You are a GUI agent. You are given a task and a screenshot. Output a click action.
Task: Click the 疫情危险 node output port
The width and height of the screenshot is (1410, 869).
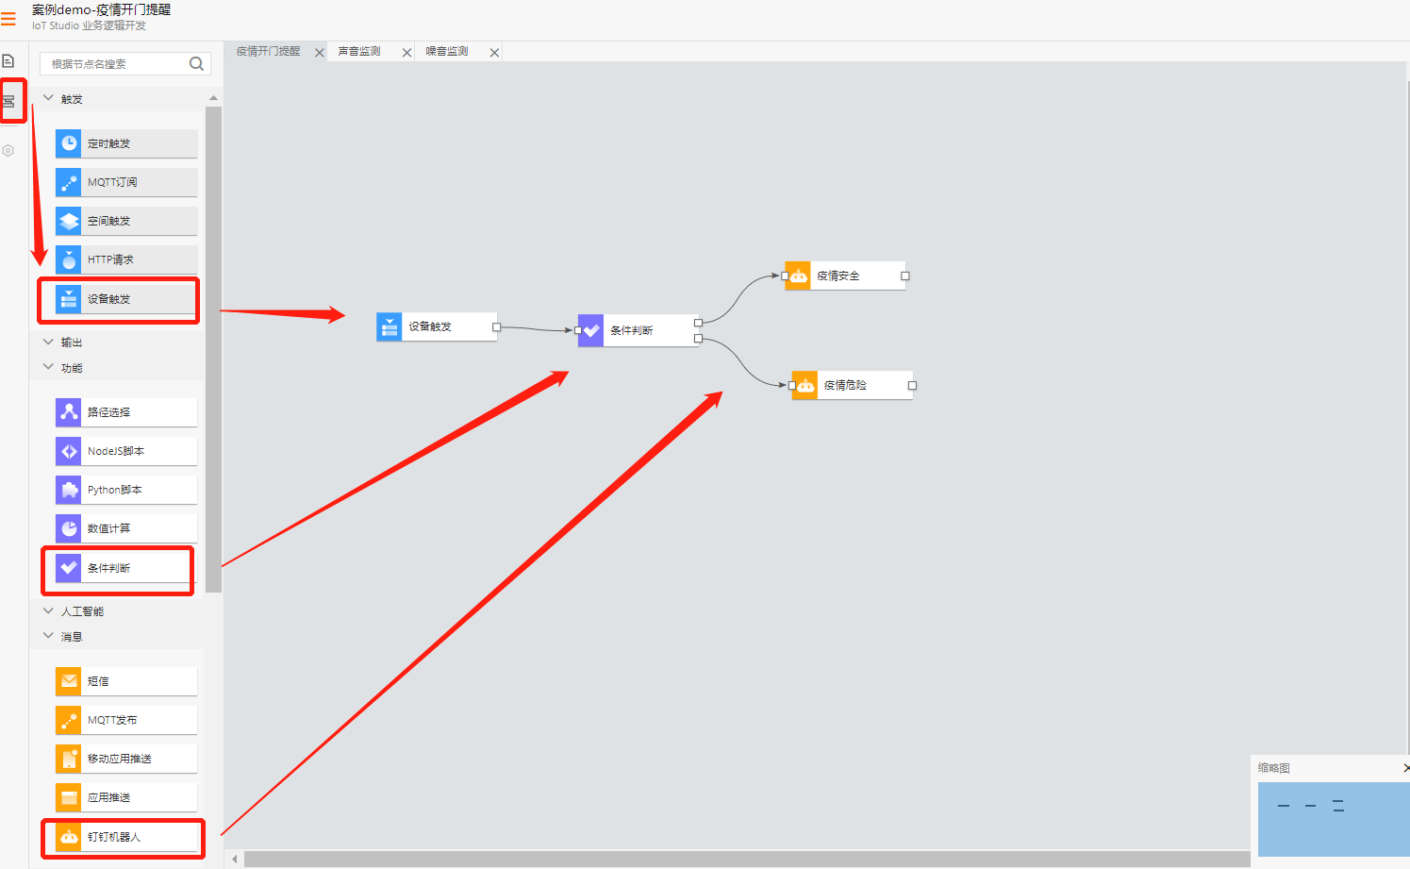click(912, 385)
